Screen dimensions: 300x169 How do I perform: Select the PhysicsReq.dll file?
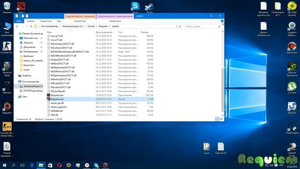(58, 91)
